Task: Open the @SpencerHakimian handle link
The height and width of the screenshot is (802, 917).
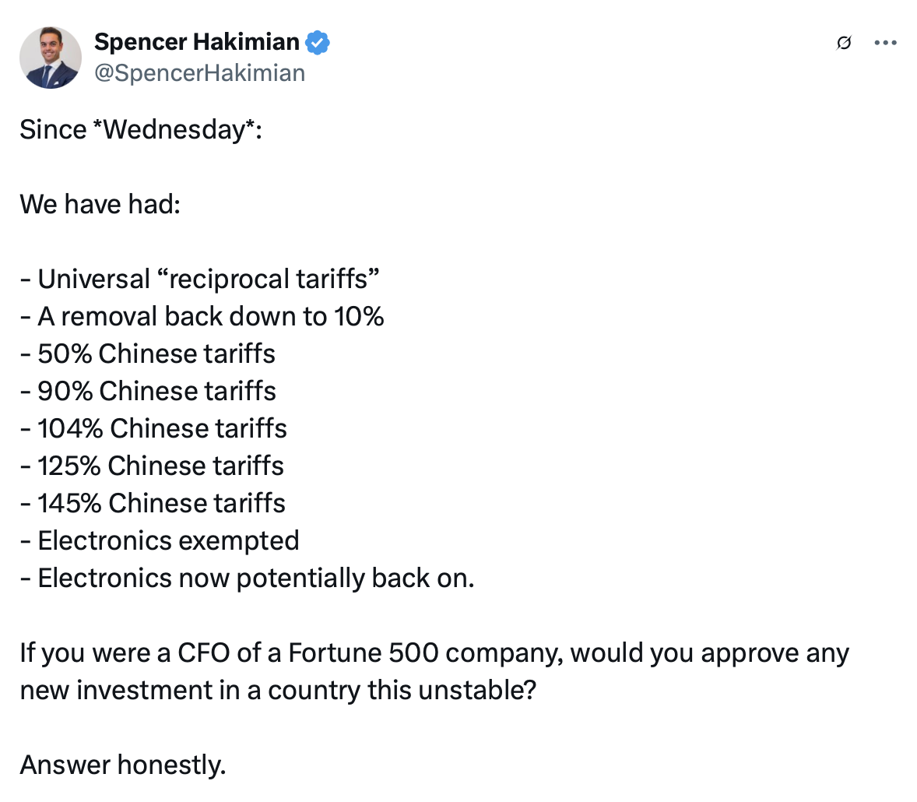Action: [199, 73]
